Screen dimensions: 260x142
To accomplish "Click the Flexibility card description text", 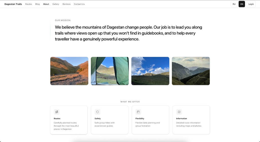I will coord(148,124).
